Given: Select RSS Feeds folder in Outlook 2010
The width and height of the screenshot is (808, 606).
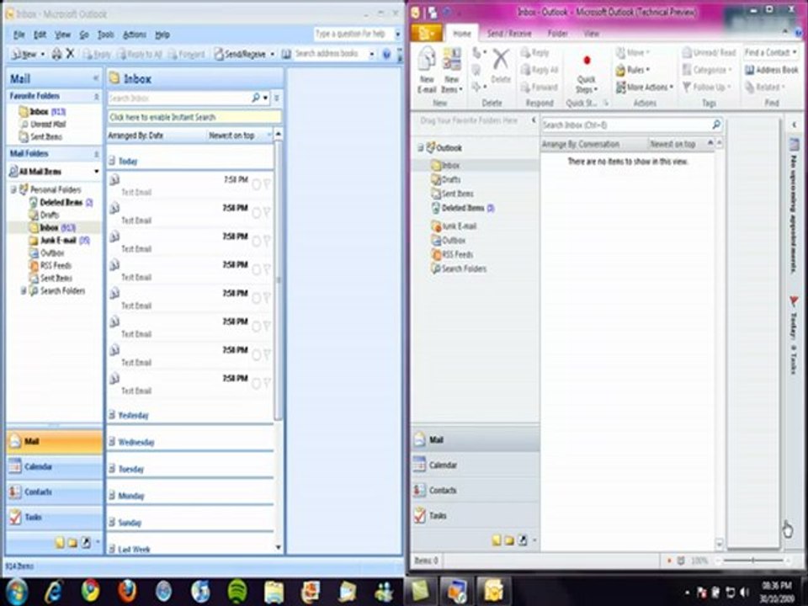Looking at the screenshot, I should (452, 254).
